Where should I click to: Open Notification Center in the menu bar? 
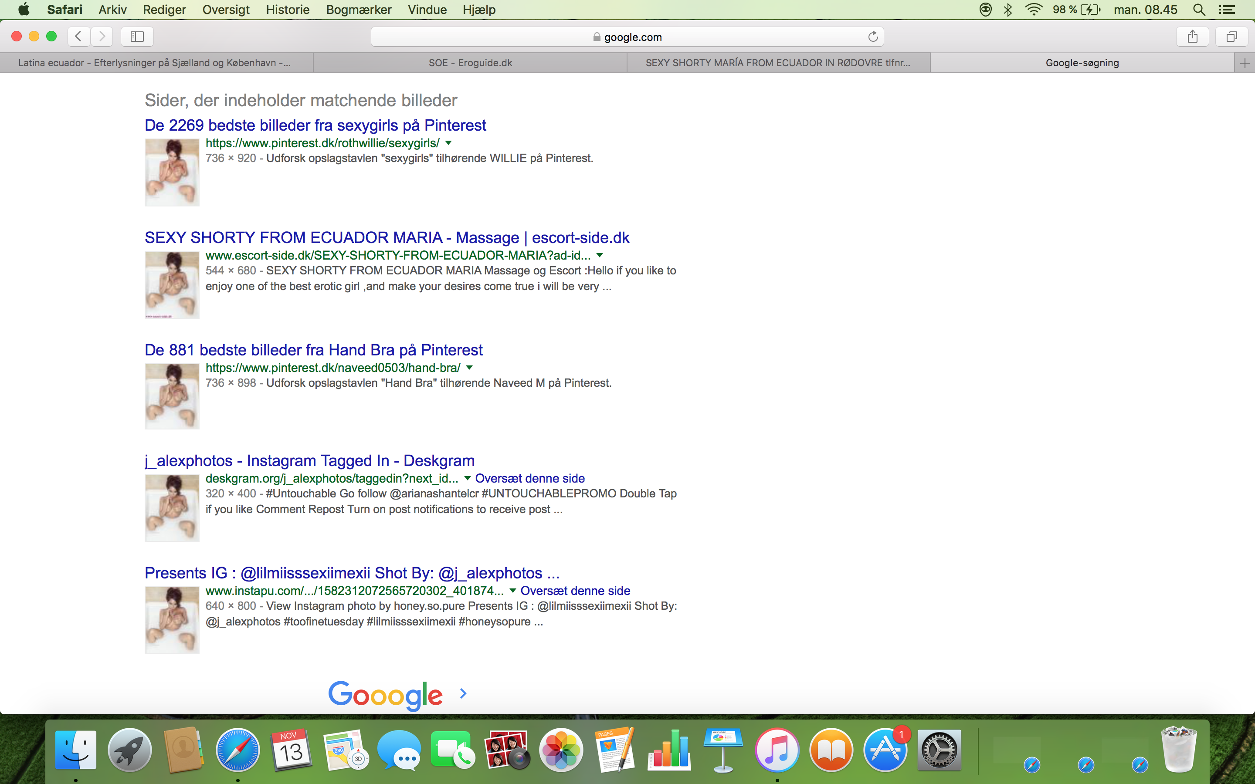(1227, 9)
